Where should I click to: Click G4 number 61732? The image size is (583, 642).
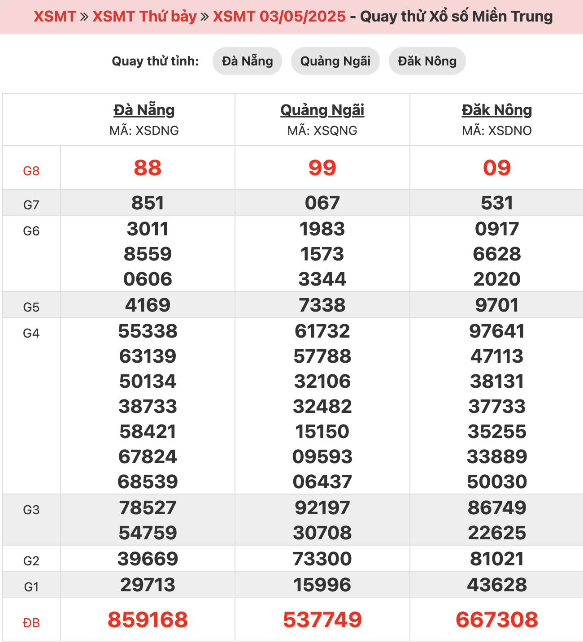point(322,331)
